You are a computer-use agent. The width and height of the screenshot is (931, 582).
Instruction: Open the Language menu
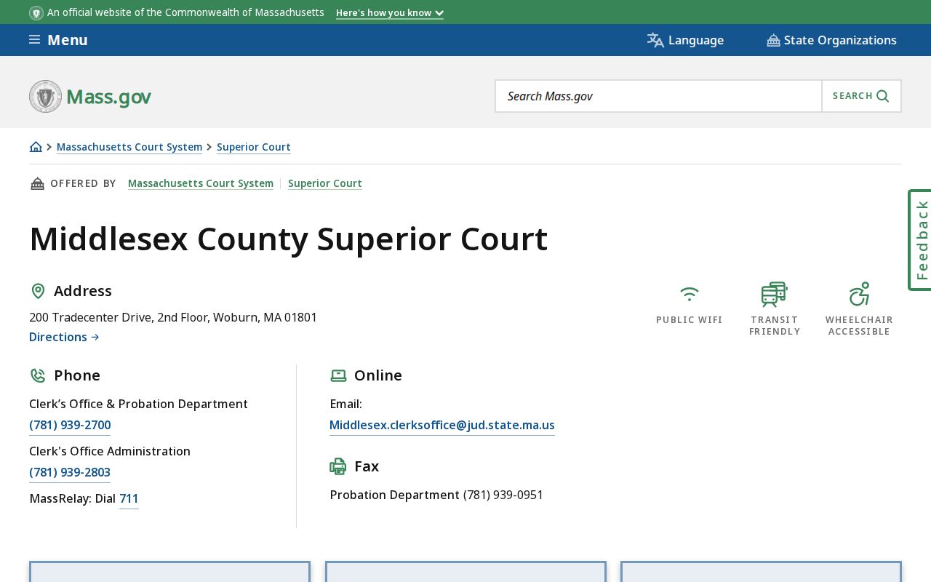685,40
